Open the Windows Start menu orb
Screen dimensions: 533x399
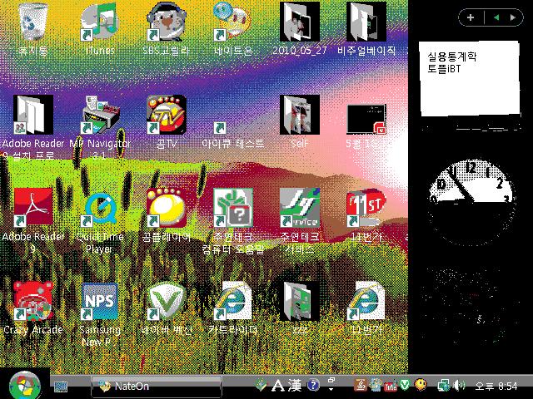pyautogui.click(x=24, y=386)
